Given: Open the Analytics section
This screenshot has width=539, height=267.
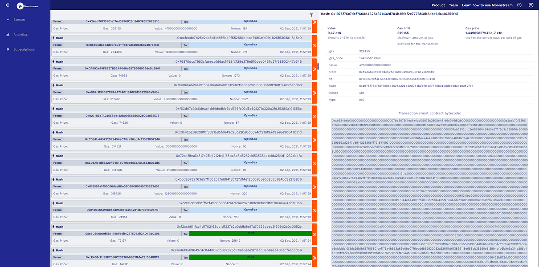Looking at the screenshot, I should pos(20,34).
